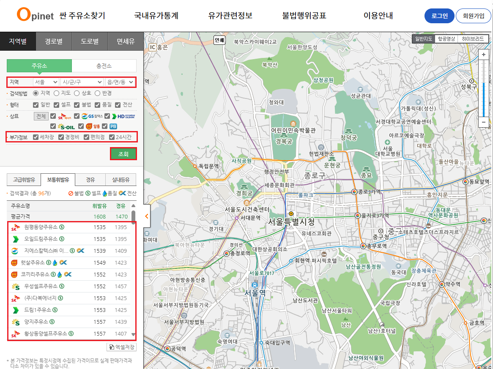This screenshot has width=493, height=369.
Task: Click the quality drop icon beside 코끼리주유소
Action: [x=60, y=274]
